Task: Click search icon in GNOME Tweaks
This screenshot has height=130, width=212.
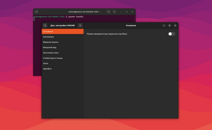Action: point(45,26)
